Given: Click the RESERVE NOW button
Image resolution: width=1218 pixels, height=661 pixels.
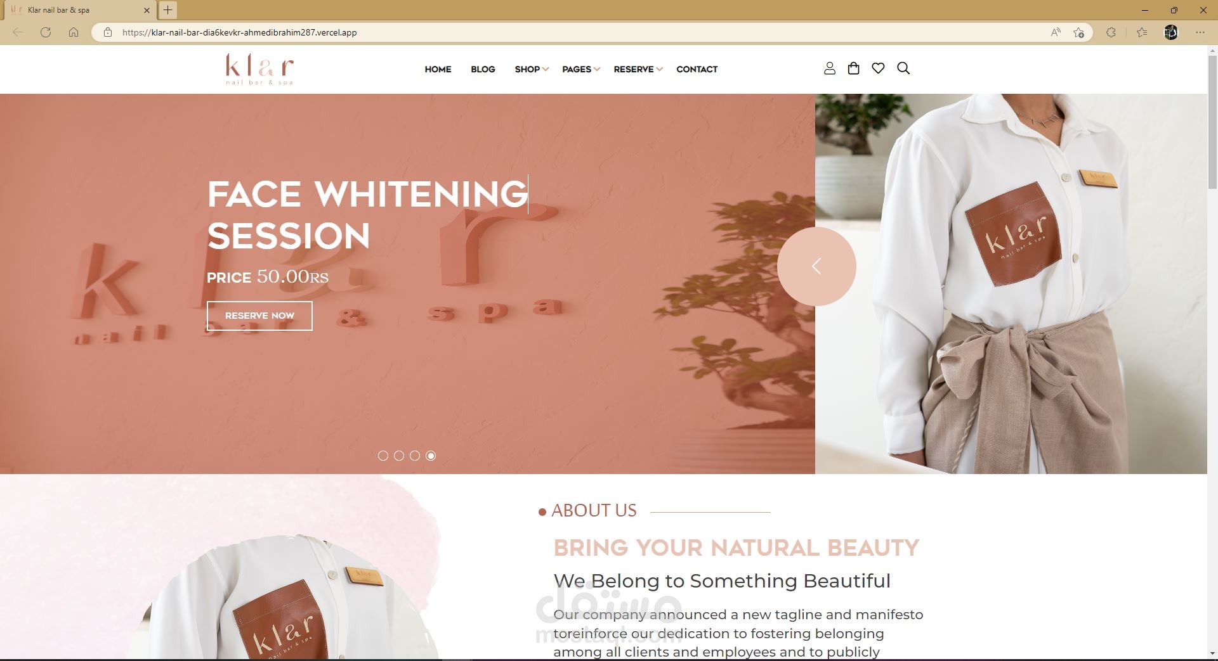Looking at the screenshot, I should coord(259,316).
